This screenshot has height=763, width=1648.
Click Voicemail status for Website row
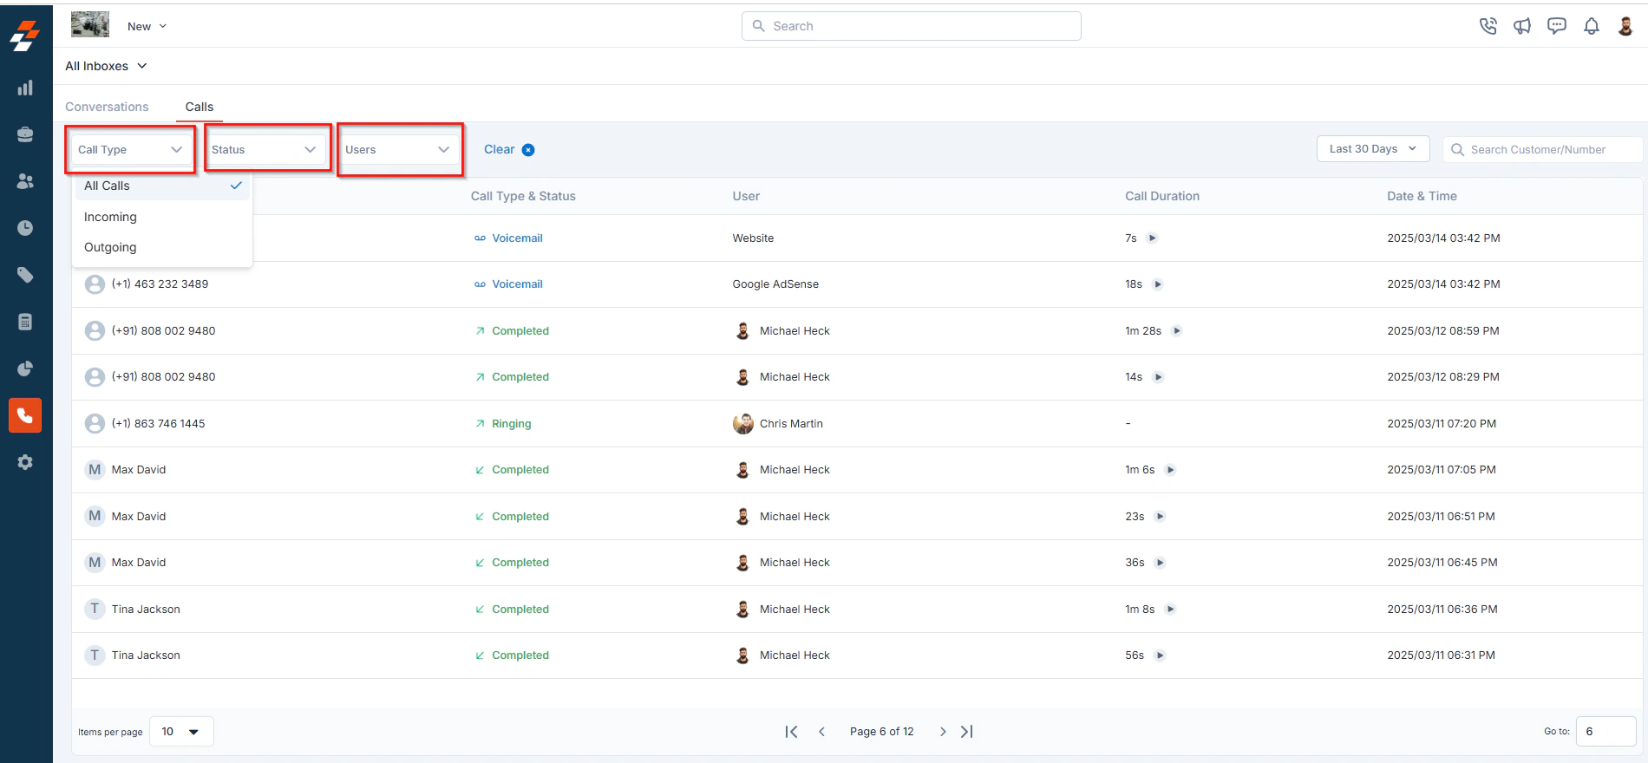(x=508, y=238)
